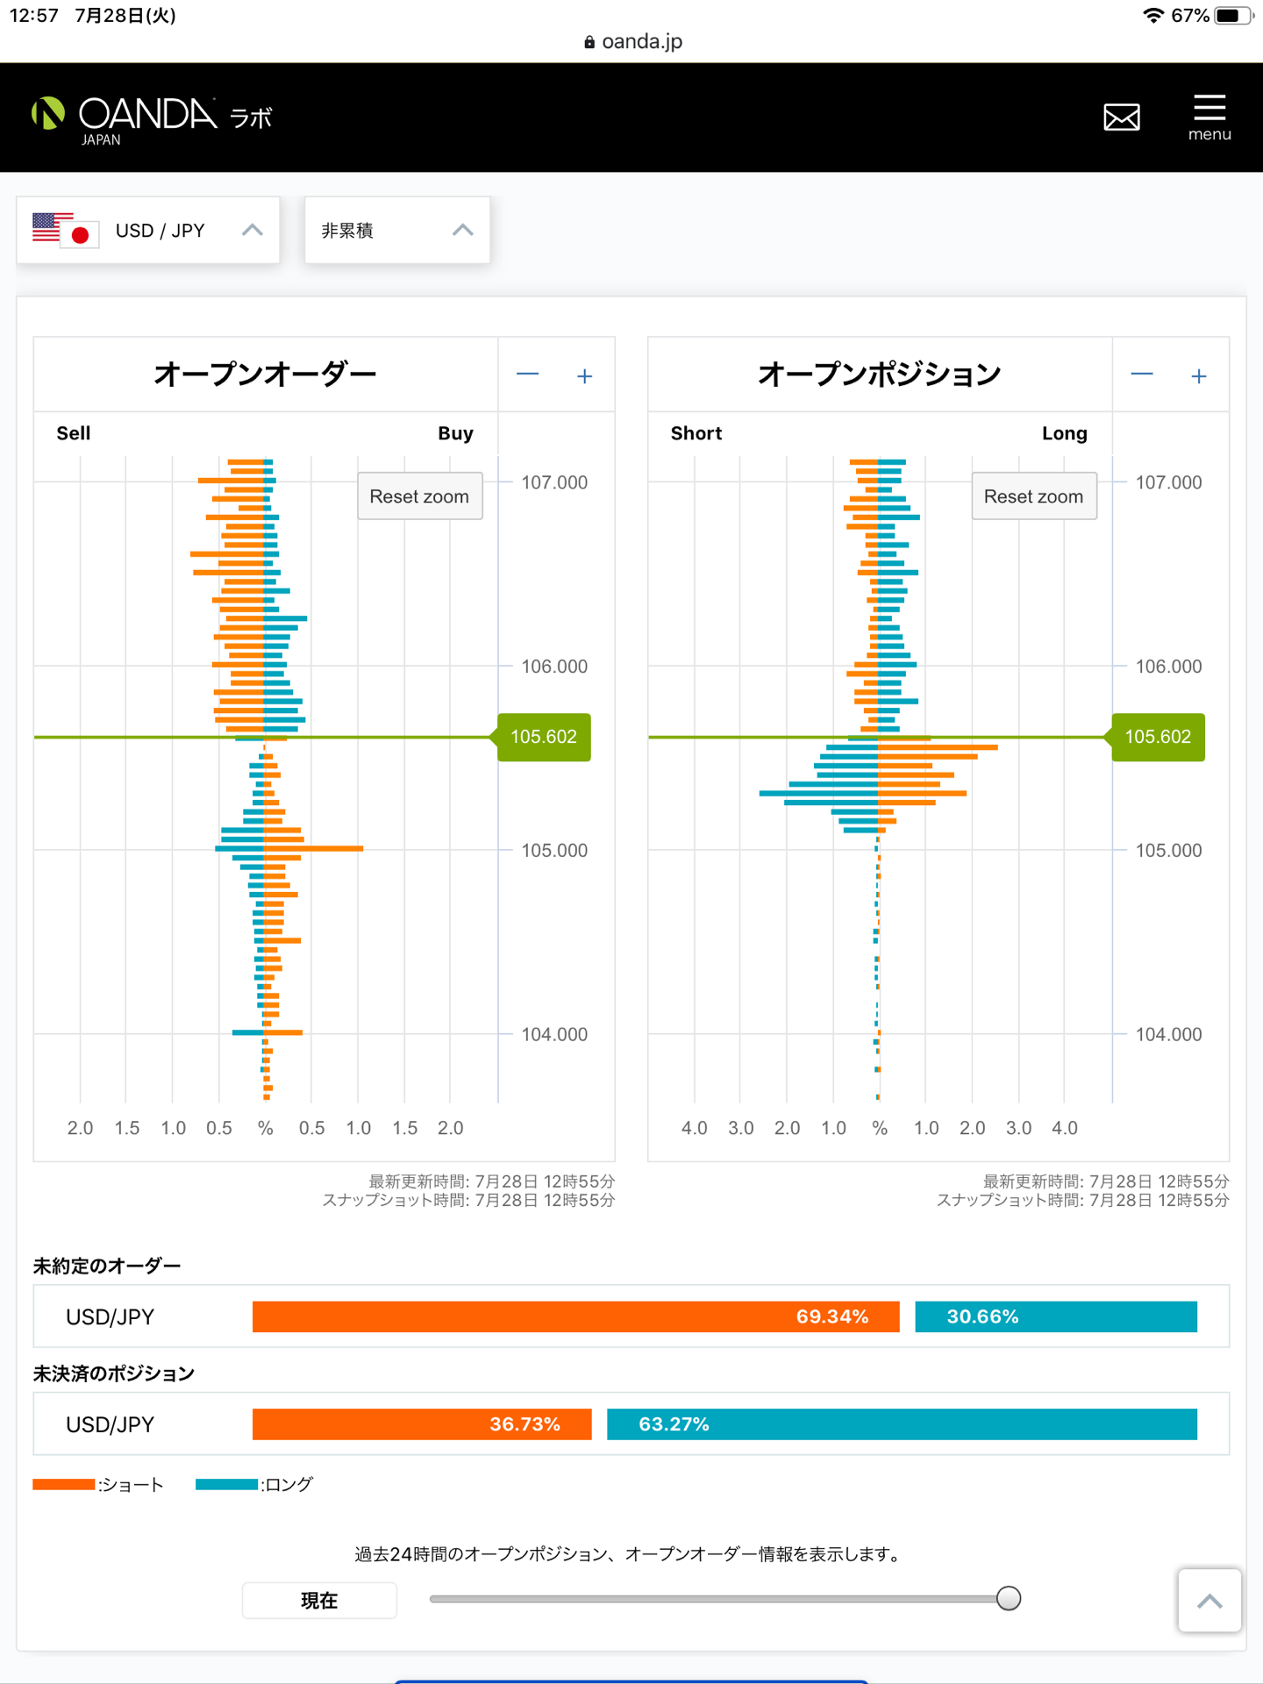Viewport: 1263px width, 1684px height.
Task: Zoom in the オープンオーダー chart with plus
Action: click(584, 376)
